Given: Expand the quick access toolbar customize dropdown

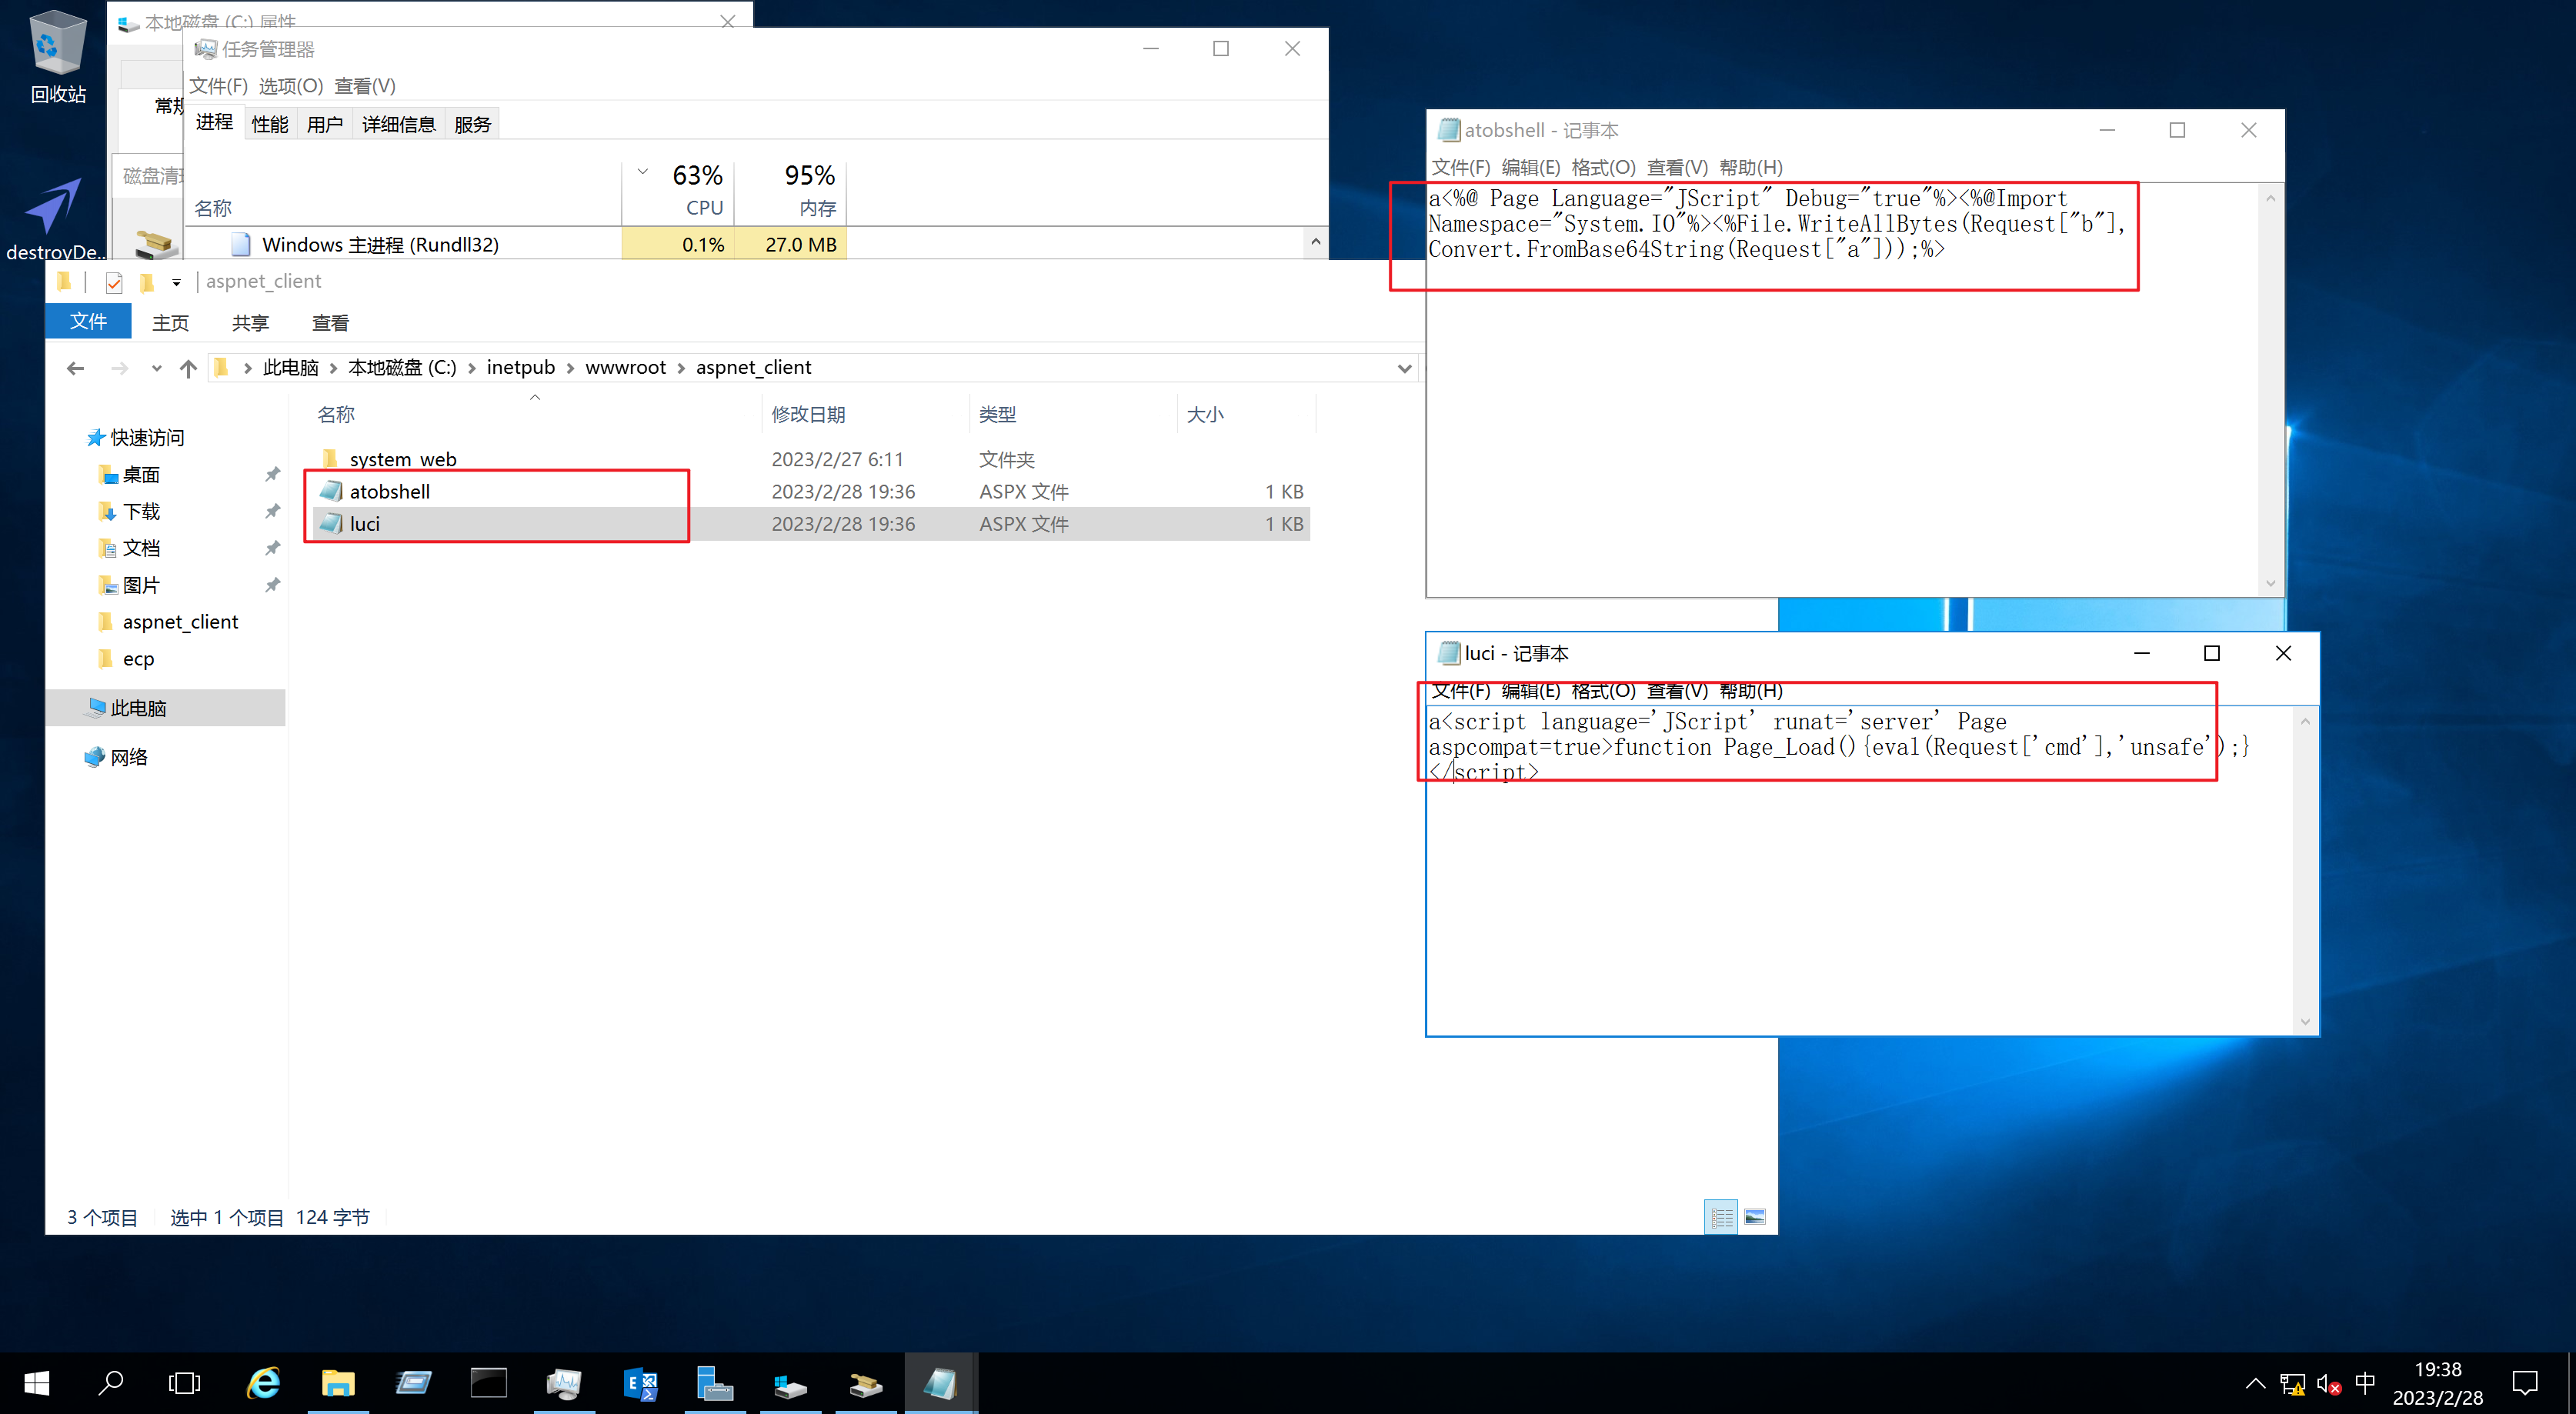Looking at the screenshot, I should coord(176,282).
